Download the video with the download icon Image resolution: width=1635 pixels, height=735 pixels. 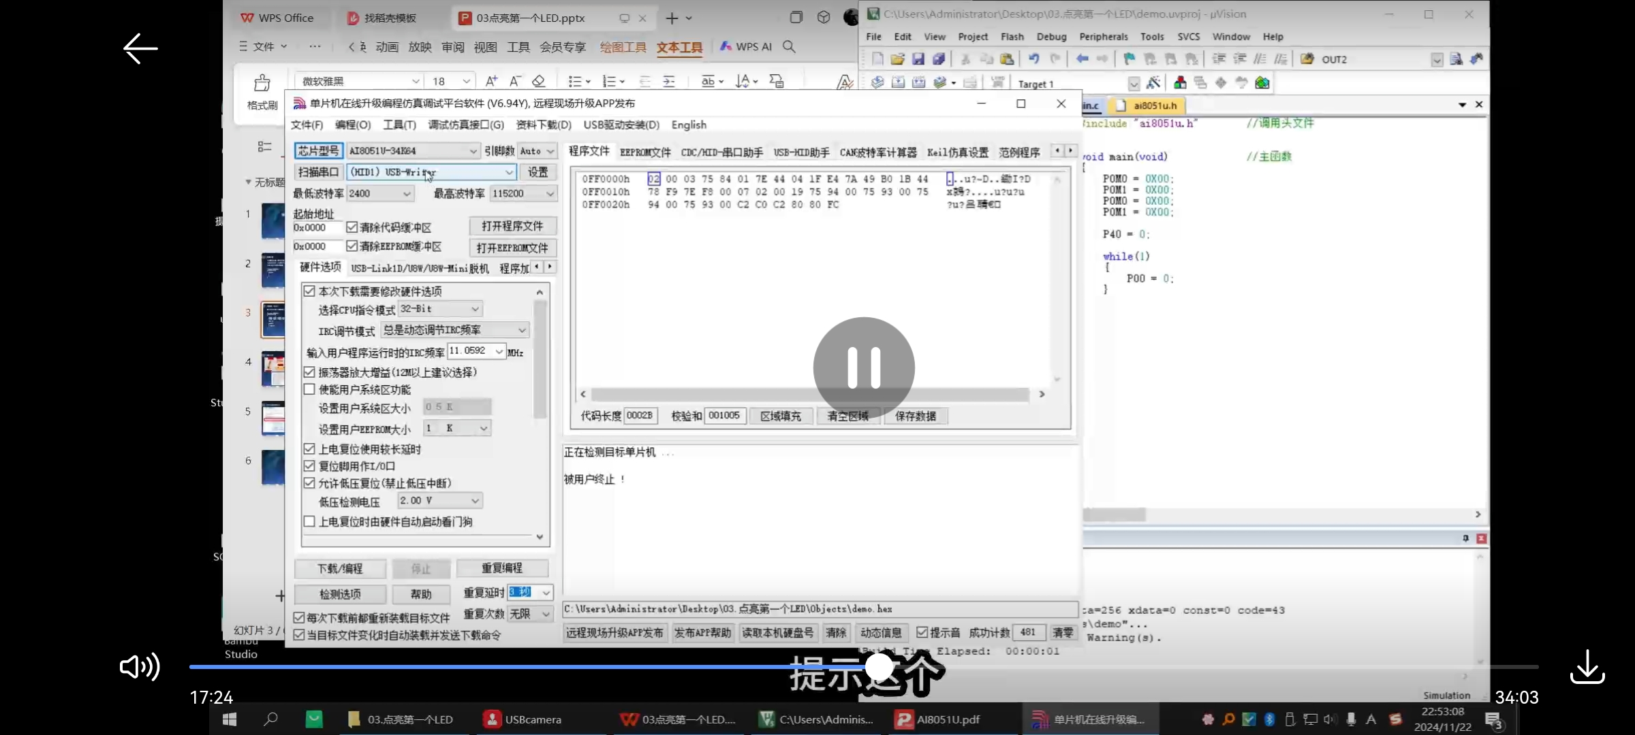tap(1587, 667)
